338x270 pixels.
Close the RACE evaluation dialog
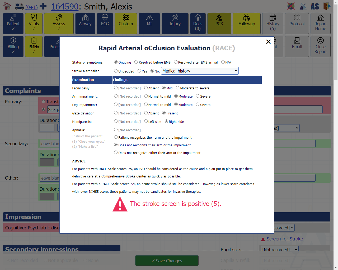(x=268, y=42)
